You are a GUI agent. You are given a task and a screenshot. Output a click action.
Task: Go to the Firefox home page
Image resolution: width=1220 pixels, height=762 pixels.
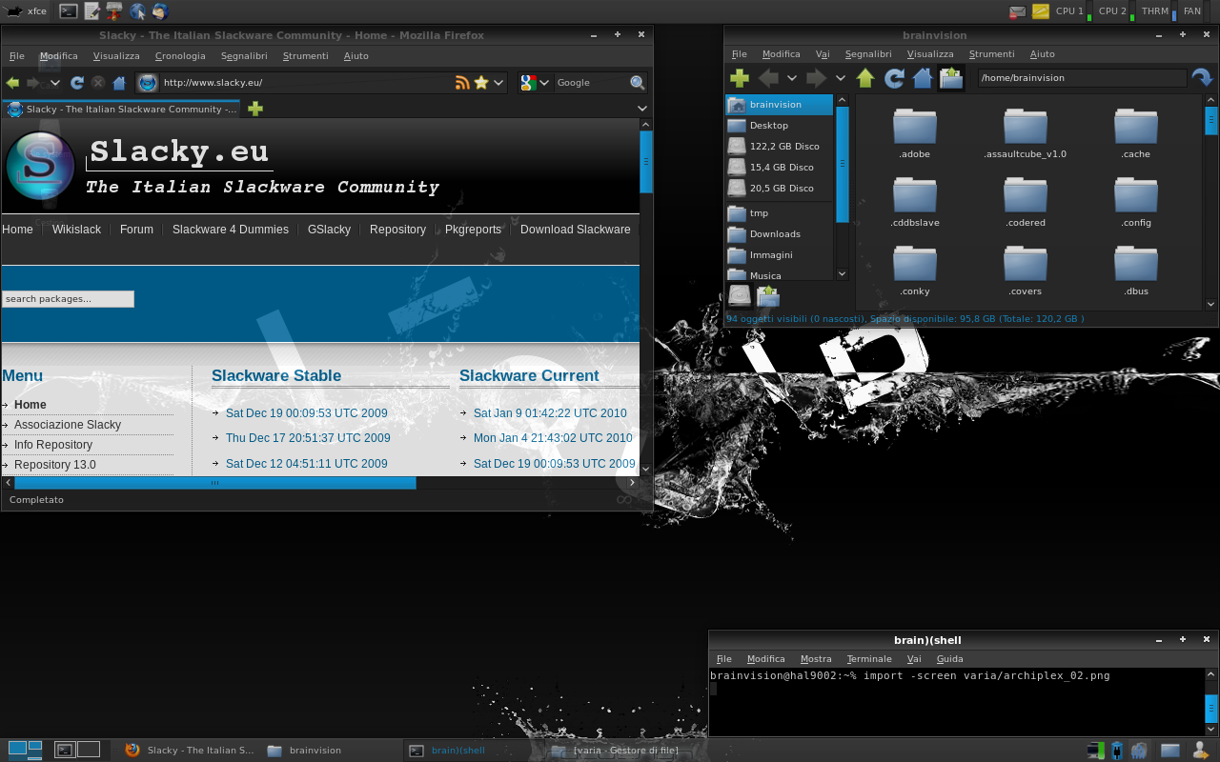click(119, 83)
